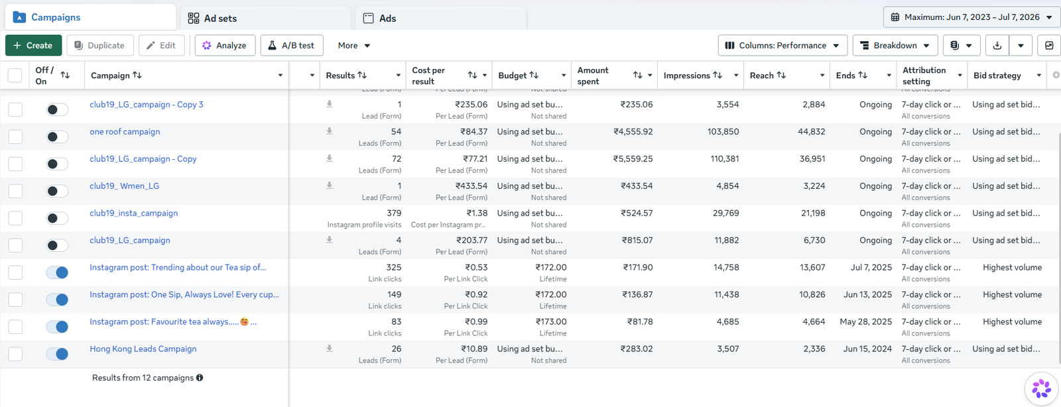The image size is (1061, 407).
Task: Click Duplicate button
Action: point(100,46)
